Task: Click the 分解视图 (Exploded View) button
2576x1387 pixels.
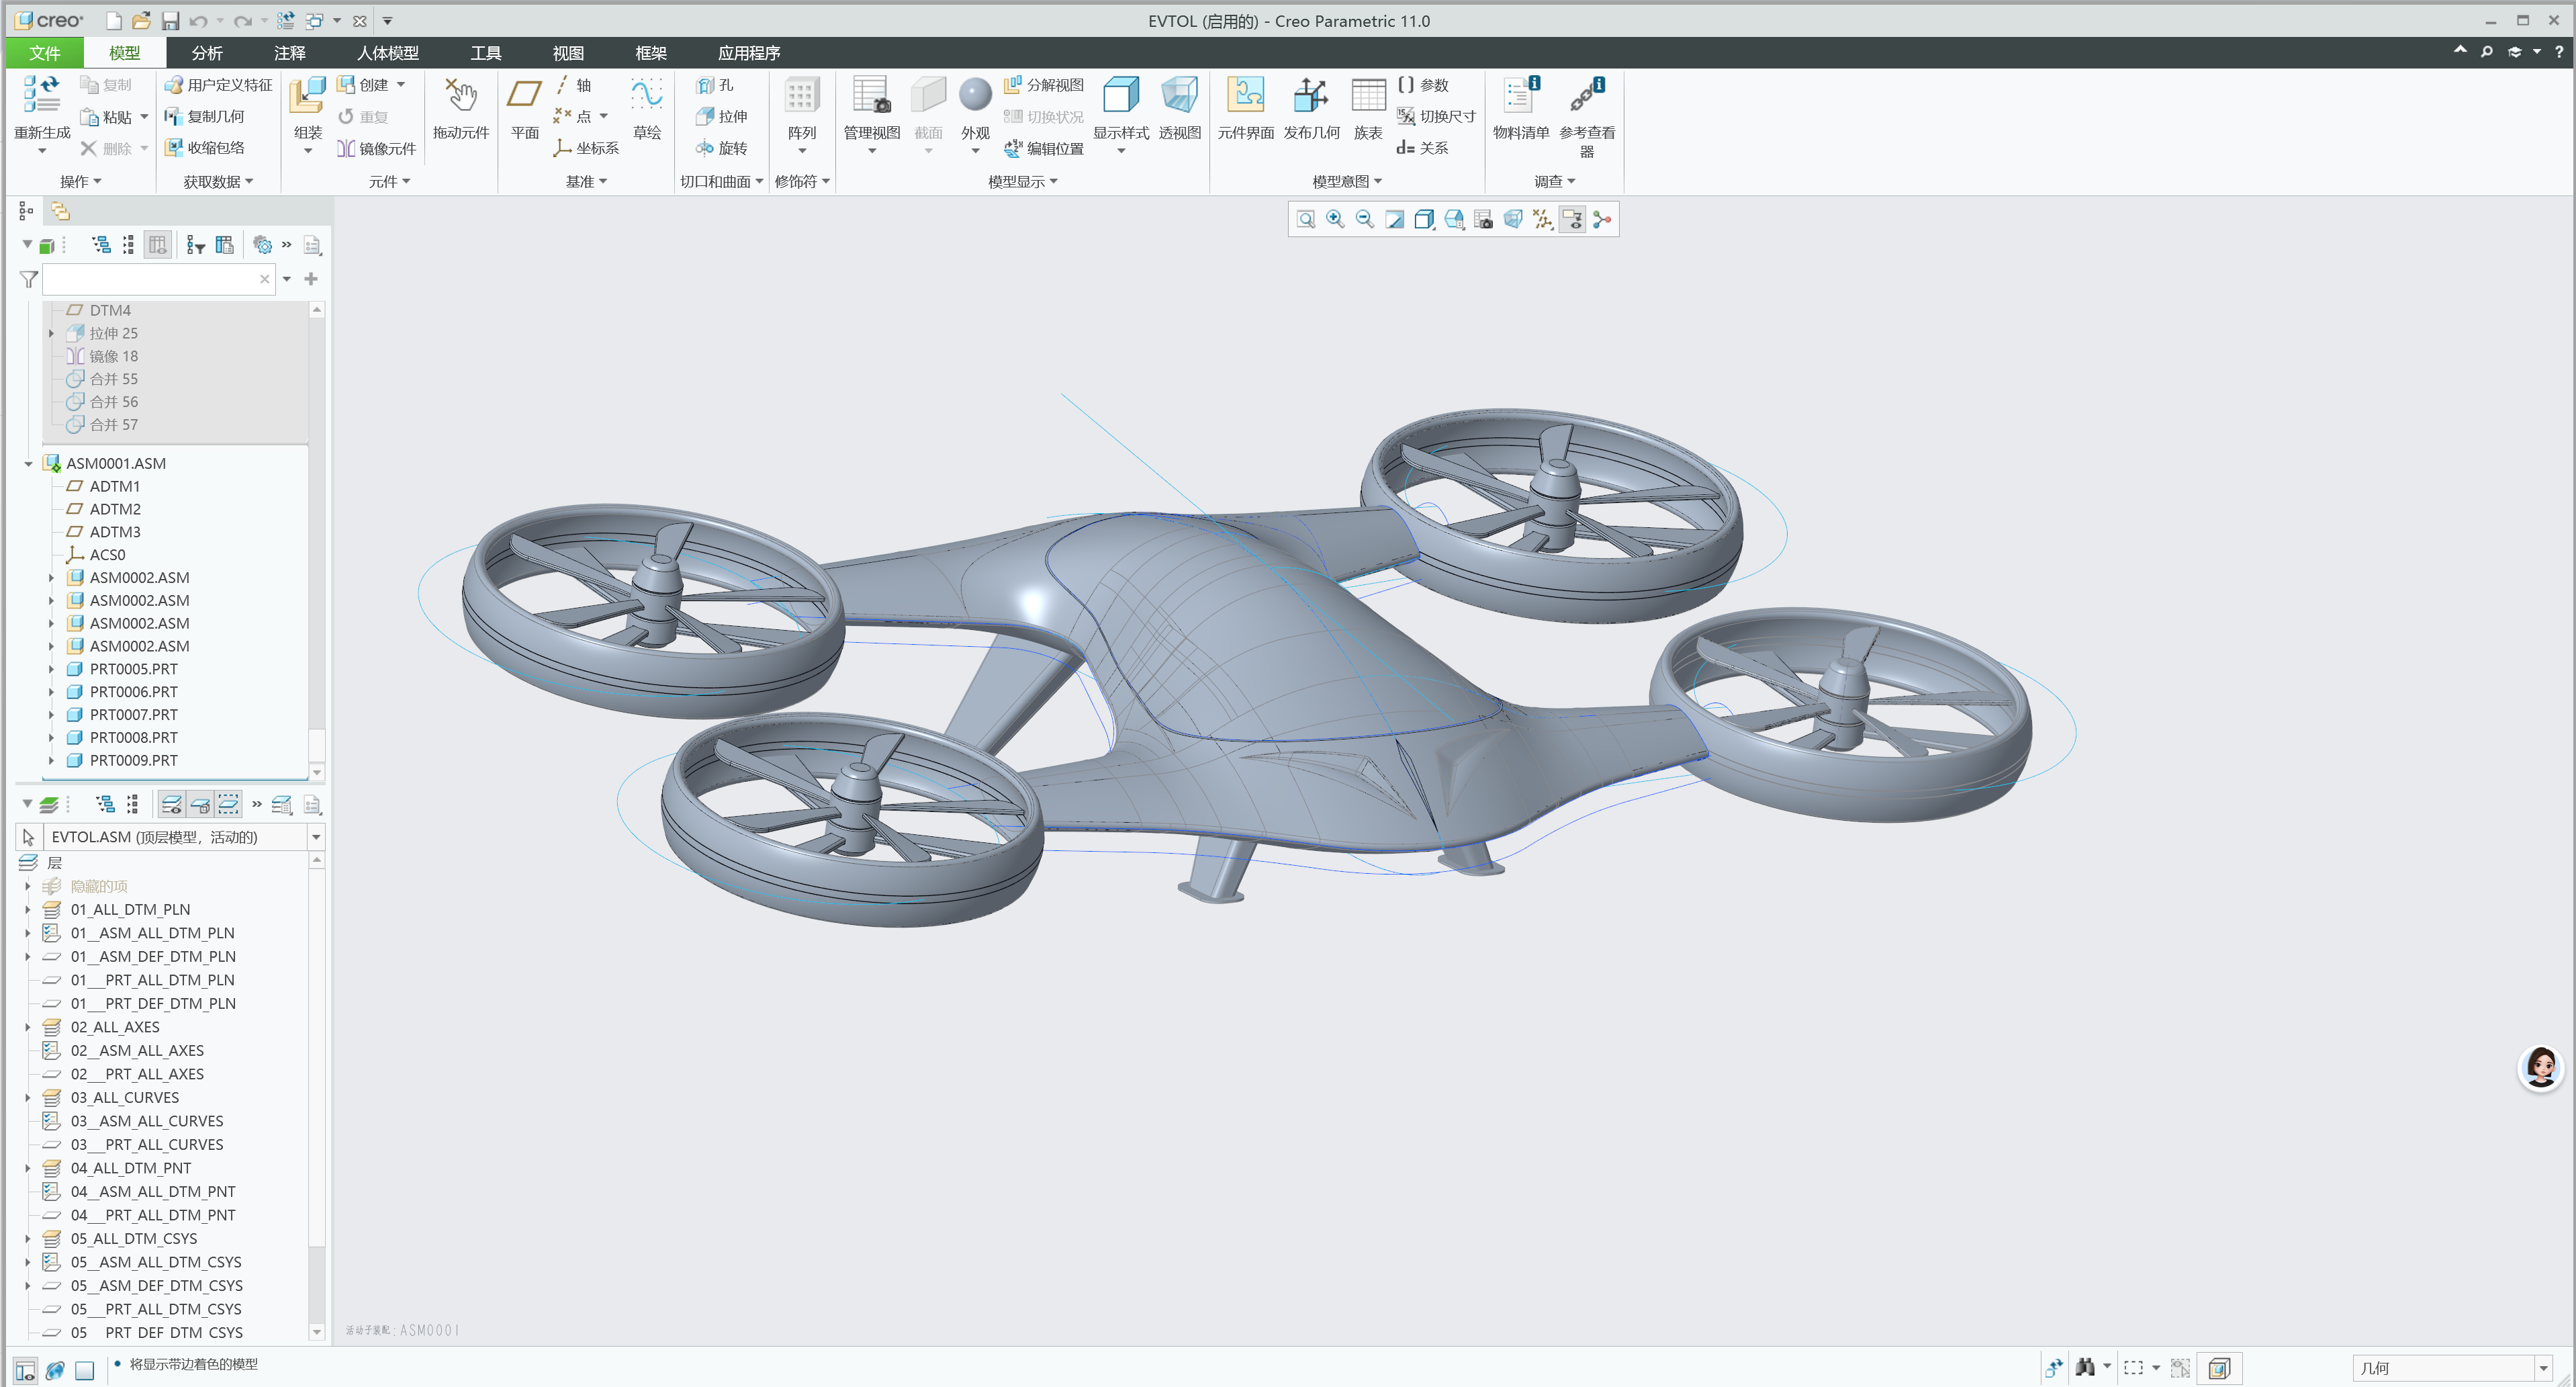Action: pyautogui.click(x=1044, y=85)
